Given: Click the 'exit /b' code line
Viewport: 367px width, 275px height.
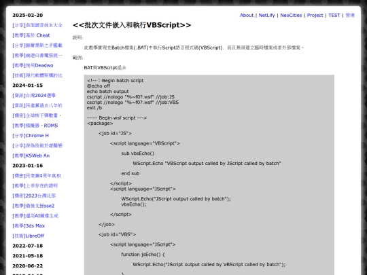Looking at the screenshot, I should (x=94, y=108).
